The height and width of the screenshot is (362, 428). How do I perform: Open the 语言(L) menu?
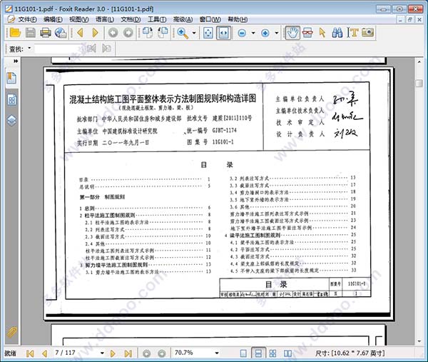105,19
